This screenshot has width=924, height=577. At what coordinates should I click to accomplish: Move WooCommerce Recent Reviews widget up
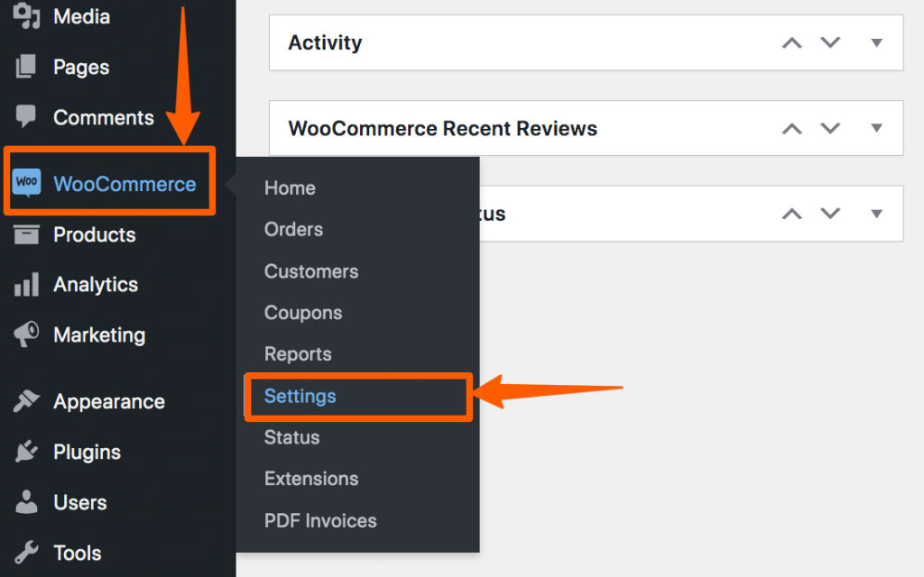(x=792, y=128)
